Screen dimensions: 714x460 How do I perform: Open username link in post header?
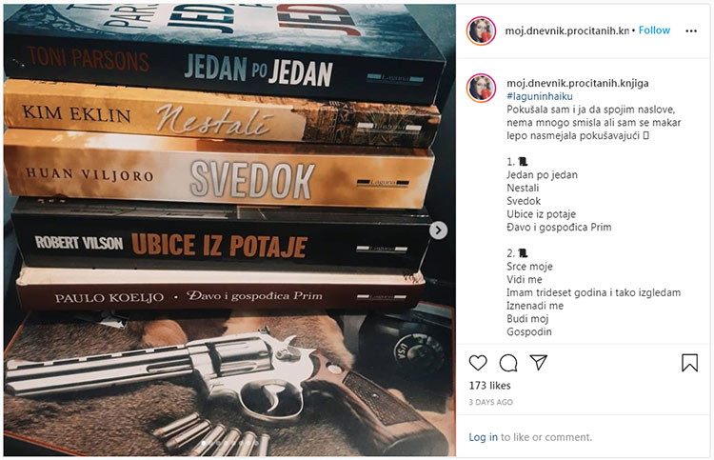[x=567, y=30]
